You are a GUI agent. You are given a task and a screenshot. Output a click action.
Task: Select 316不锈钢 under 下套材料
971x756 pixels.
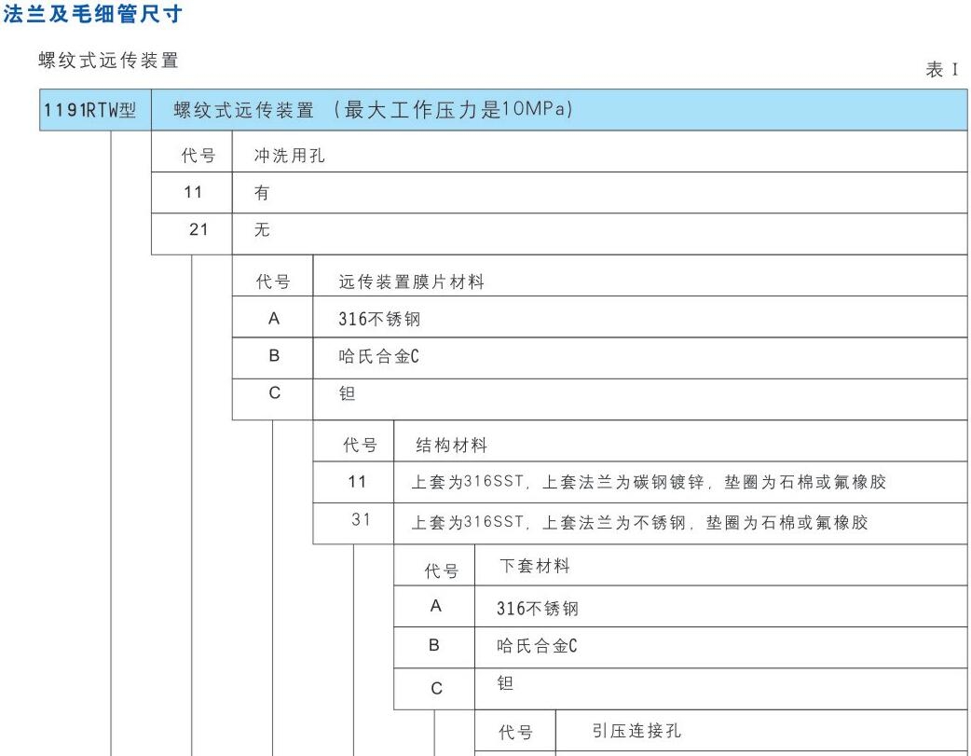[540, 609]
